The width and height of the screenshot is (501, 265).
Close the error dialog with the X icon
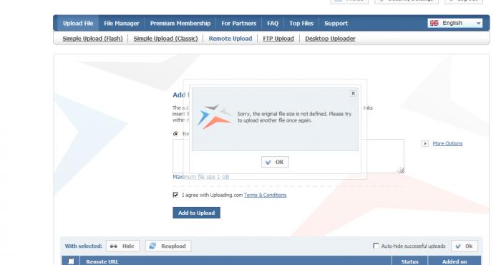(353, 93)
